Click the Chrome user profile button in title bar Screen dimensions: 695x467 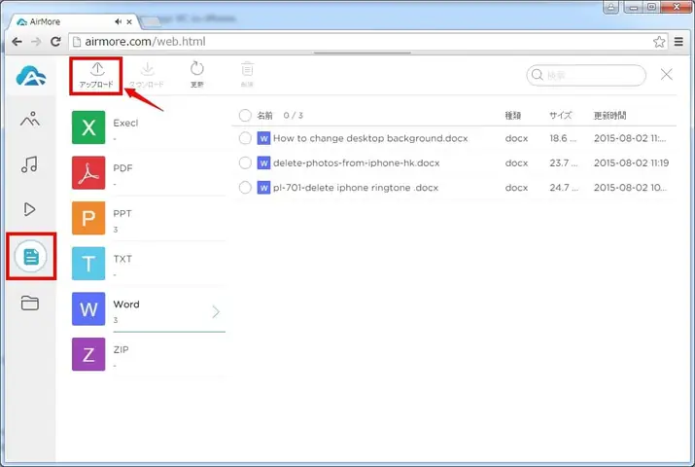610,7
